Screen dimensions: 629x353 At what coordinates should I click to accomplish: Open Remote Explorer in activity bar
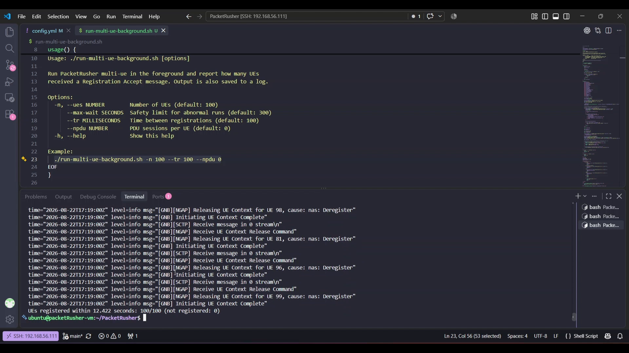click(10, 98)
